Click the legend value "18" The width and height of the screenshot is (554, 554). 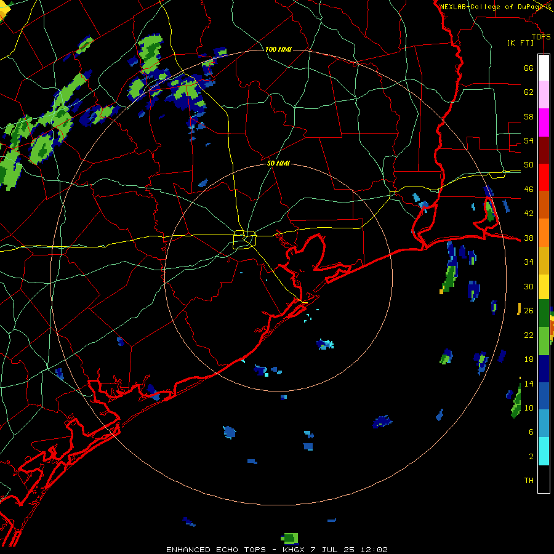click(529, 359)
